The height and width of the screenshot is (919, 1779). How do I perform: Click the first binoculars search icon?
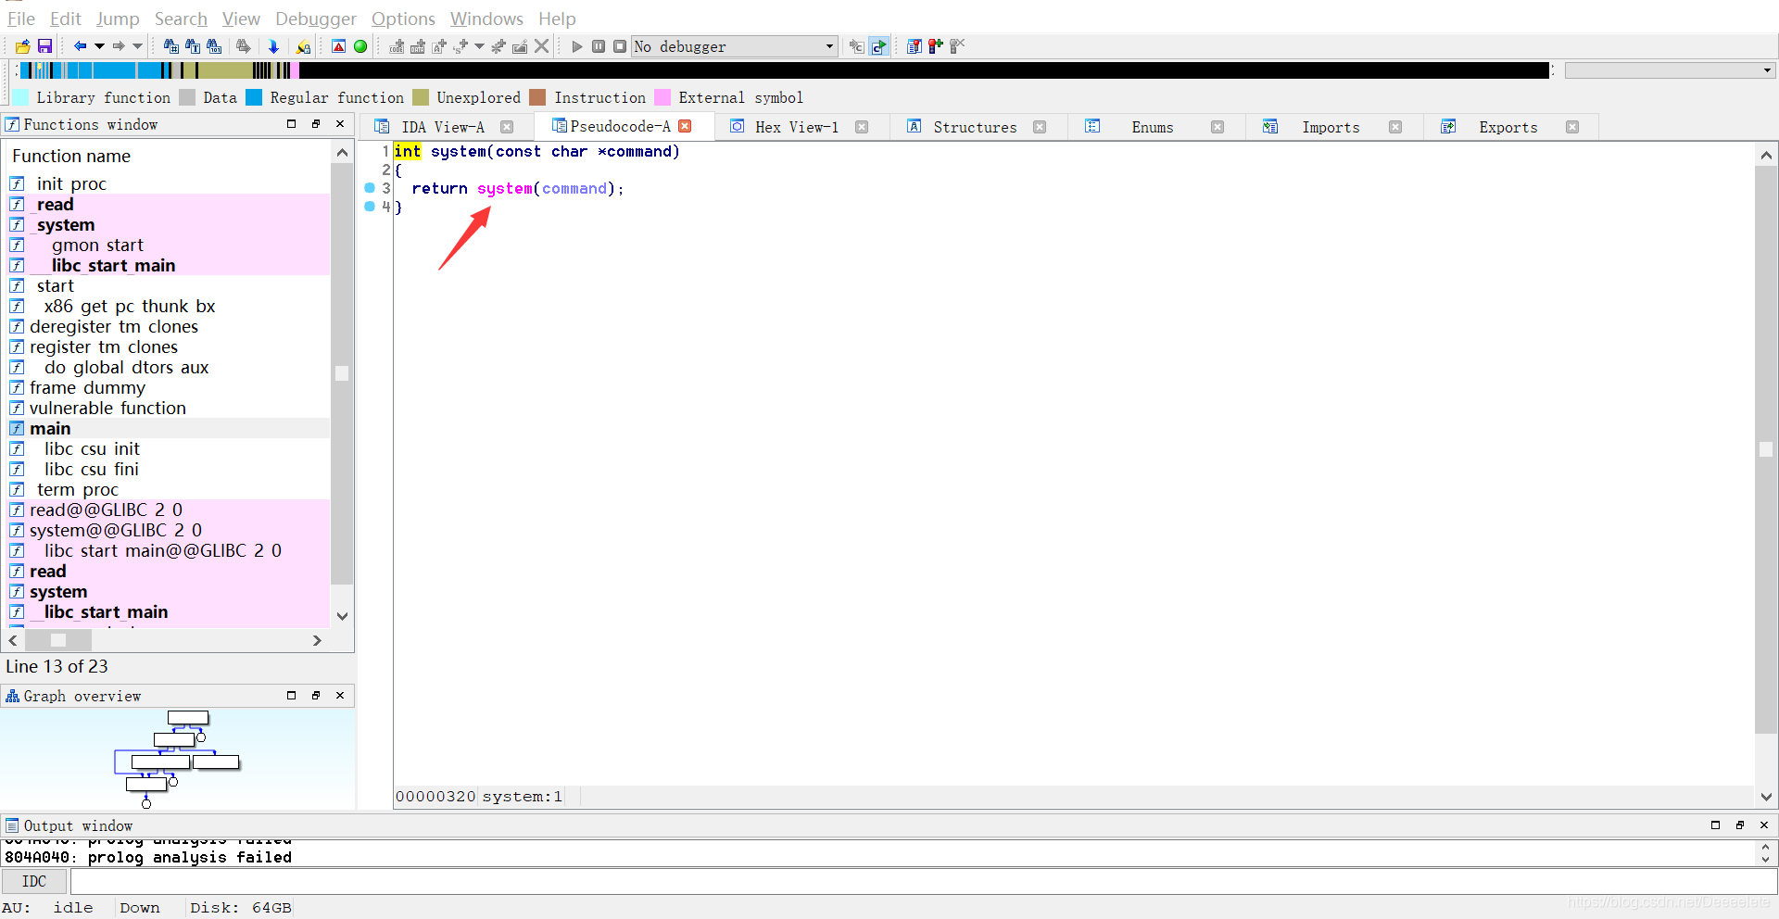point(171,46)
